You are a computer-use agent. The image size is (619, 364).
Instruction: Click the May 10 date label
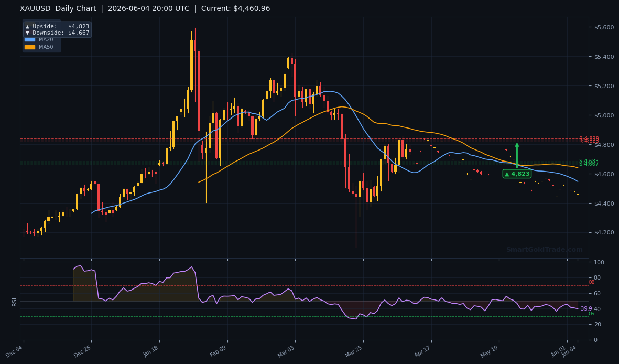(490, 351)
